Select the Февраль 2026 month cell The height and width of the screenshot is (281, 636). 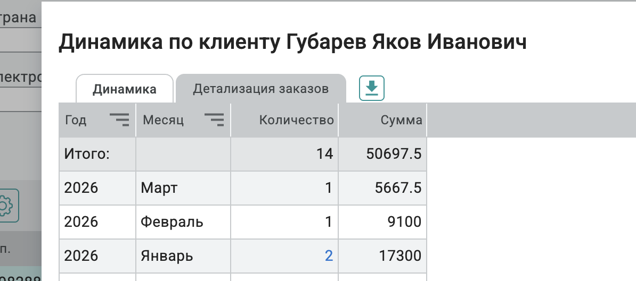(x=172, y=222)
